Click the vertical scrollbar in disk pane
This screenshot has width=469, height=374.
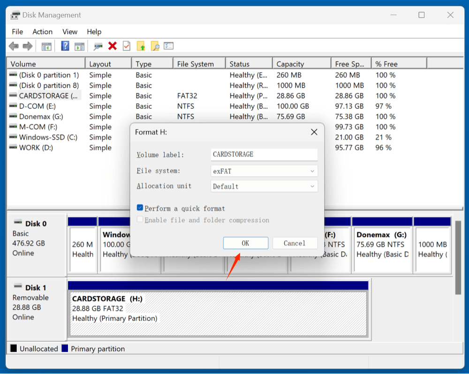click(x=458, y=258)
